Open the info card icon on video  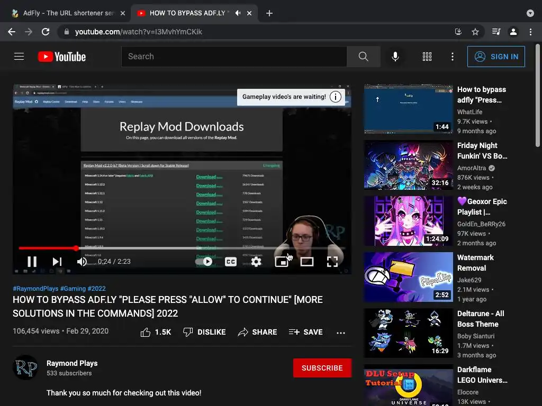(335, 97)
